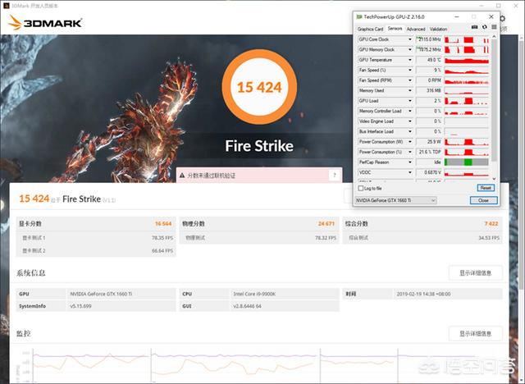Open NVIDIA GeForce GTX 1660 Ti selector
Screen dimensions: 525x384
pyautogui.click(x=395, y=200)
